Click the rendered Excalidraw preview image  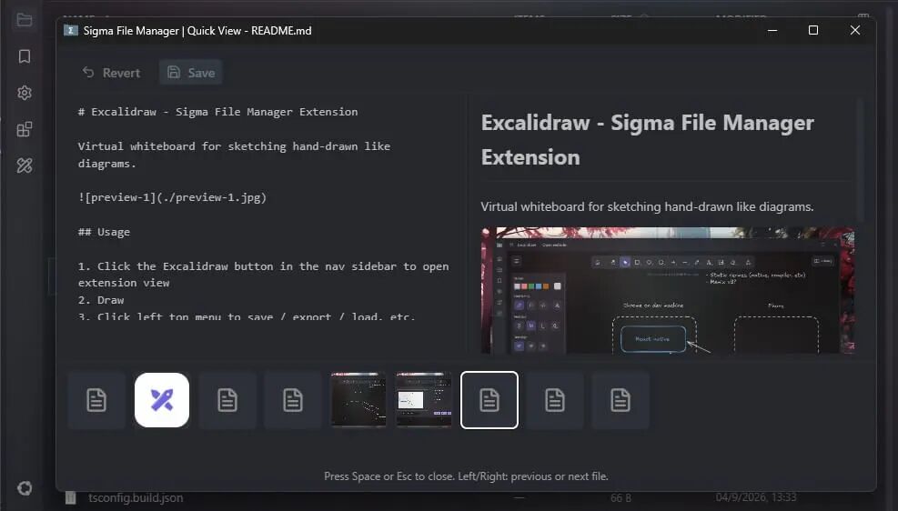(668, 290)
